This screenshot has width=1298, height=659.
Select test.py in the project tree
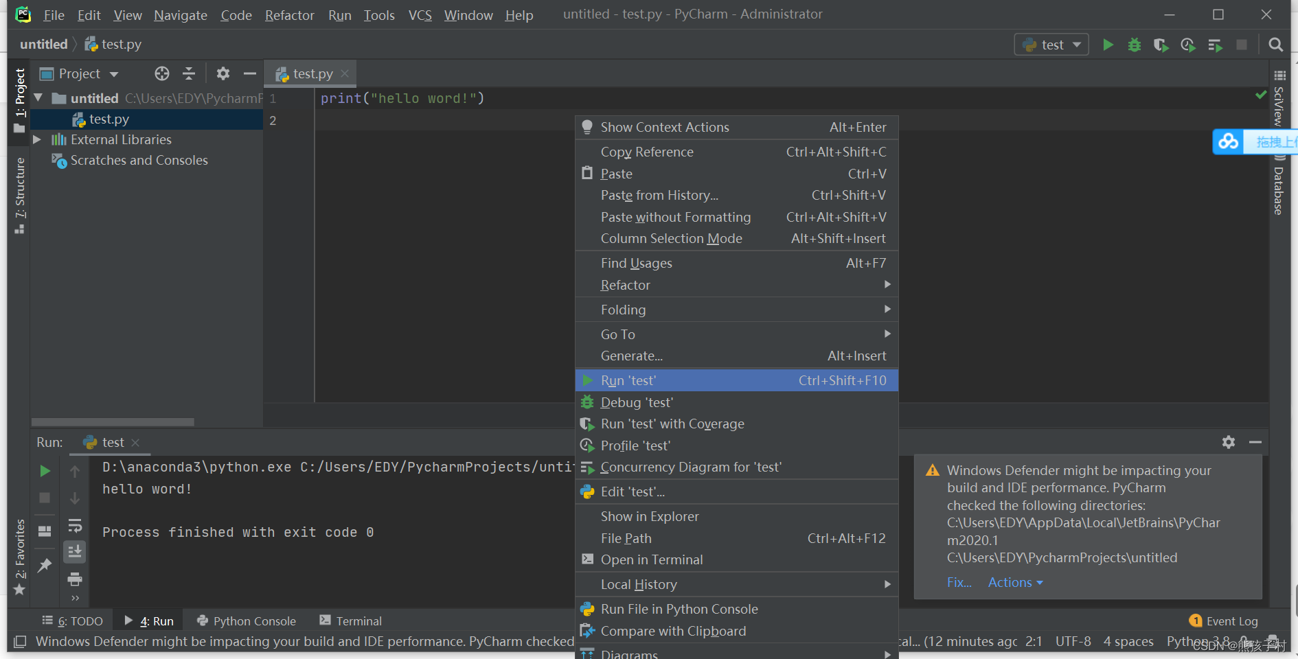[147, 119]
